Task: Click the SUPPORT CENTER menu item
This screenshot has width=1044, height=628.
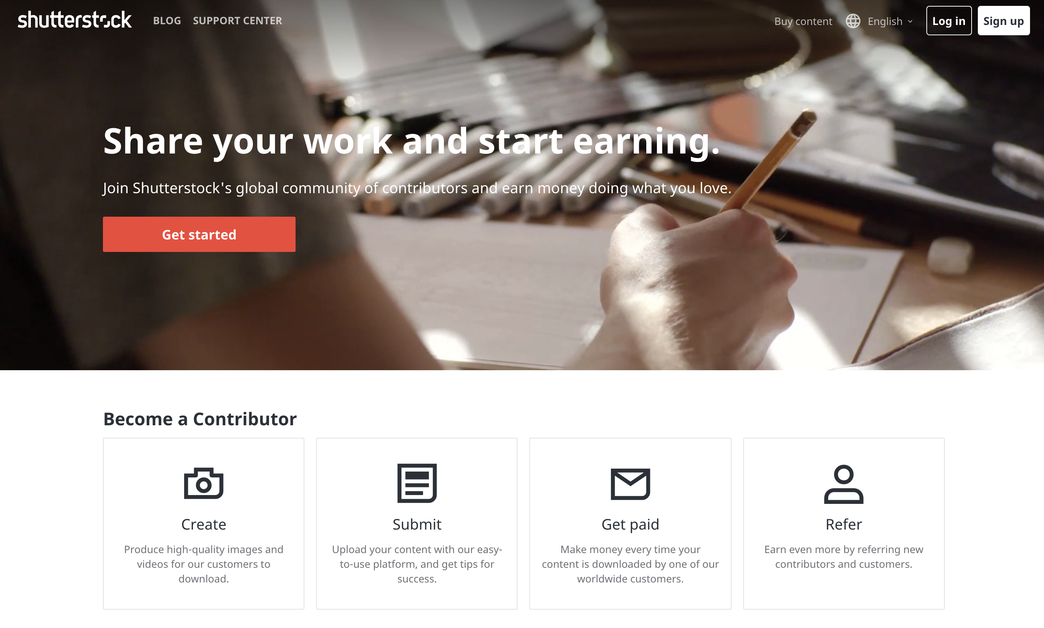Action: click(x=237, y=20)
